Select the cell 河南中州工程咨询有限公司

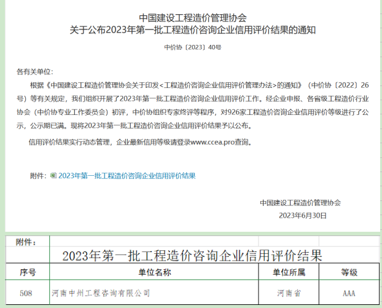154,293
